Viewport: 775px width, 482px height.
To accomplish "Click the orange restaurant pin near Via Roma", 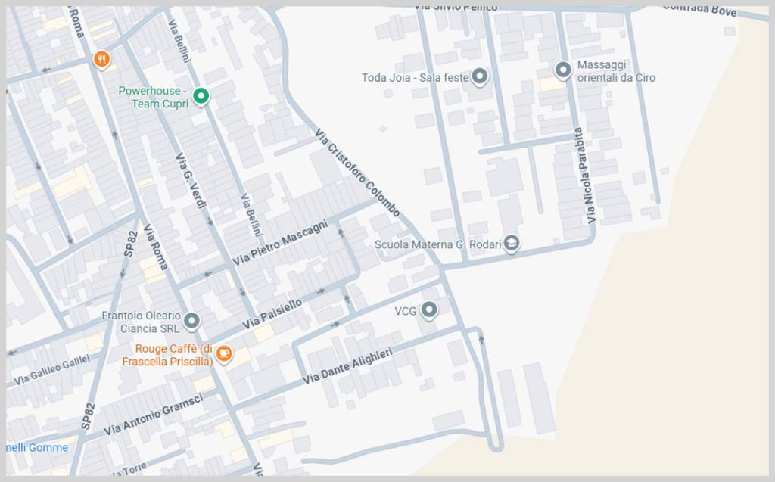I will pos(101,59).
